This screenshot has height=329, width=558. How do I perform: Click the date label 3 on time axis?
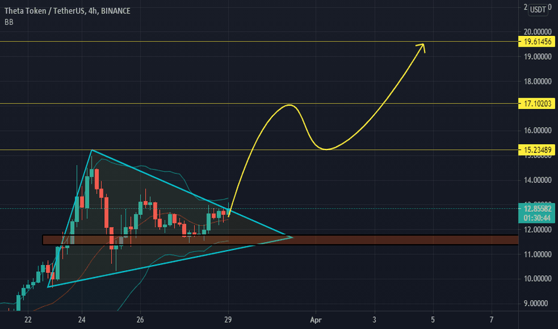point(374,320)
